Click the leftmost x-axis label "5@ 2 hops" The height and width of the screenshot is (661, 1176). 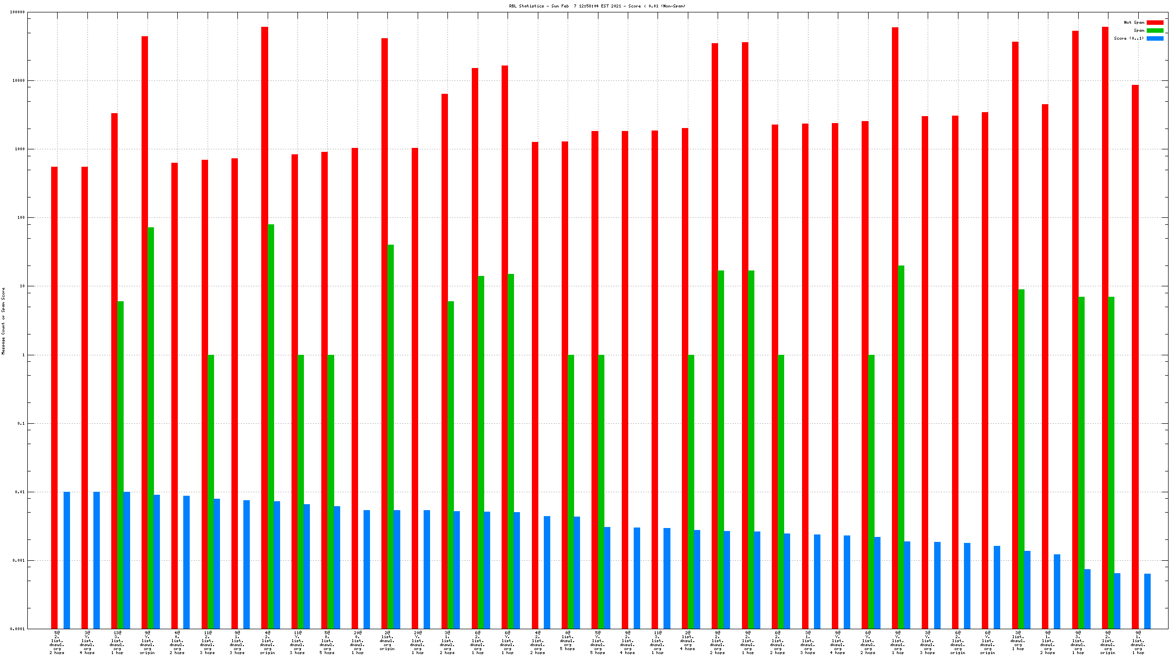[57, 643]
